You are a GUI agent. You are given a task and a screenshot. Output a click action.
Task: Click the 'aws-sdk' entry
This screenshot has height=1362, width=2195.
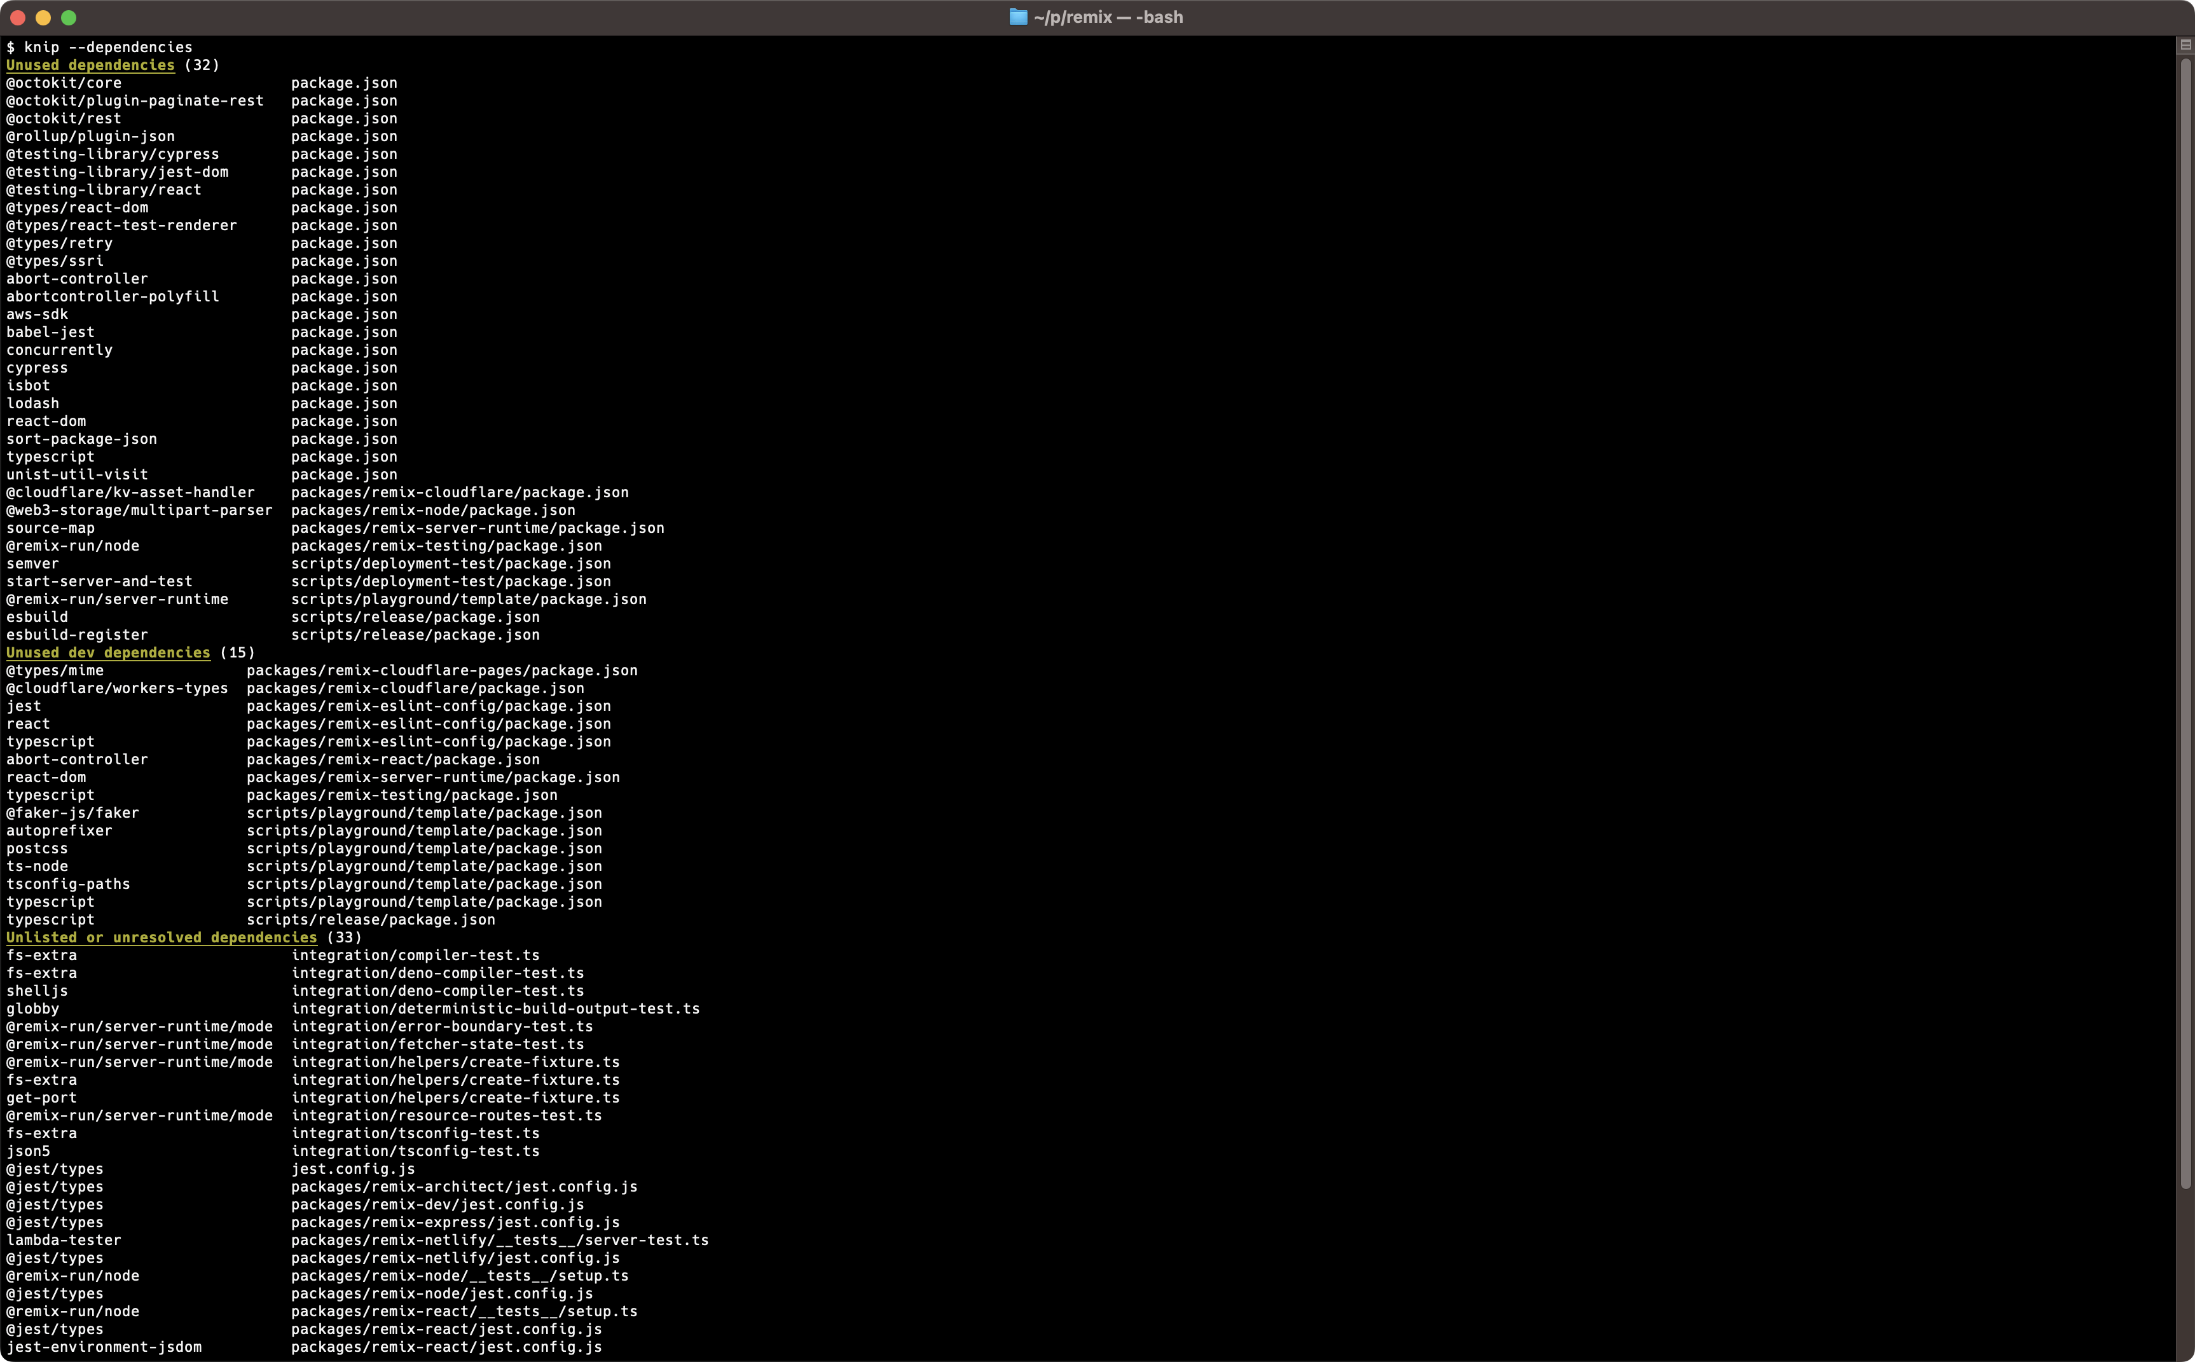37,314
